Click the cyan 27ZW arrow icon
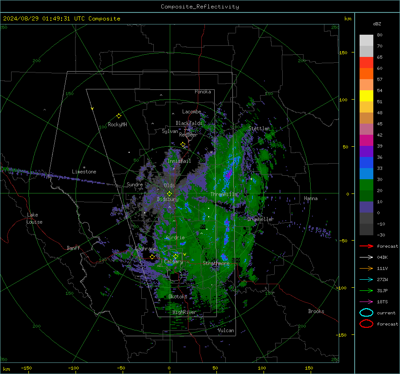Viewport: 400px width, 374px height. pos(366,280)
